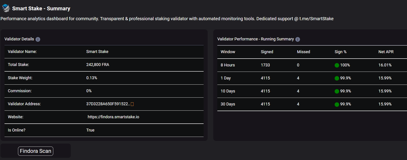Click the Smart Stake logo icon
The width and height of the screenshot is (407, 160).
[x=6, y=8]
